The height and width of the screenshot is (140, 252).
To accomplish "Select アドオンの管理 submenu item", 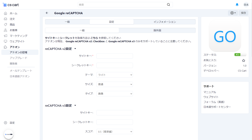I will [20, 52].
